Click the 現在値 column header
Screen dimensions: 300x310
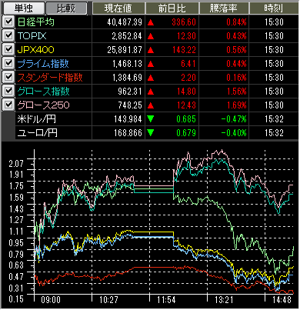pyautogui.click(x=118, y=8)
